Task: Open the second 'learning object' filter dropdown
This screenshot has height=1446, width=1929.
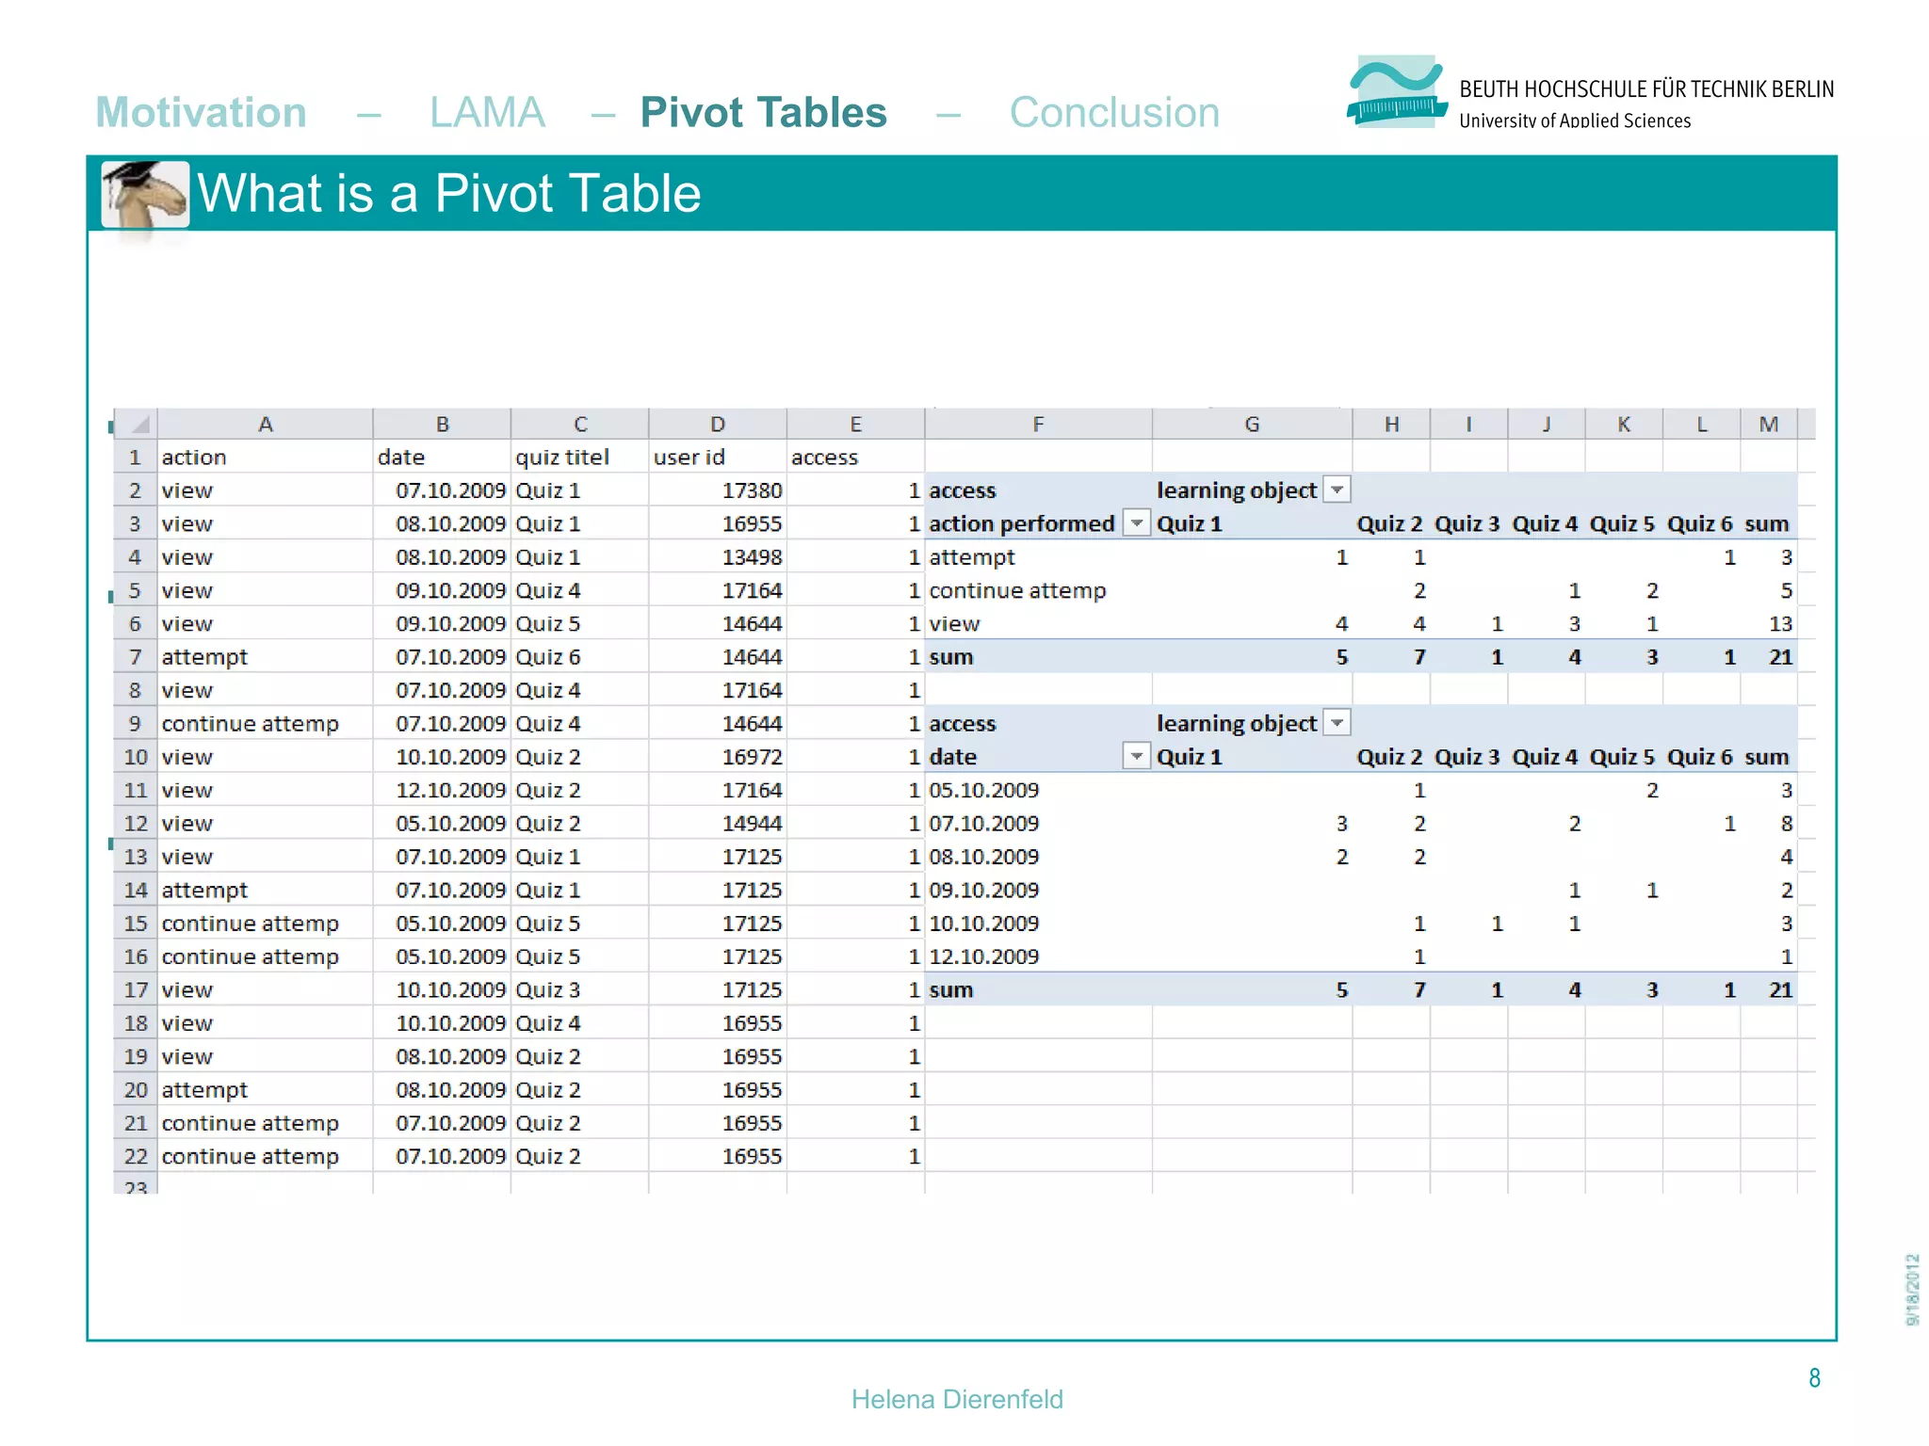Action: point(1337,723)
